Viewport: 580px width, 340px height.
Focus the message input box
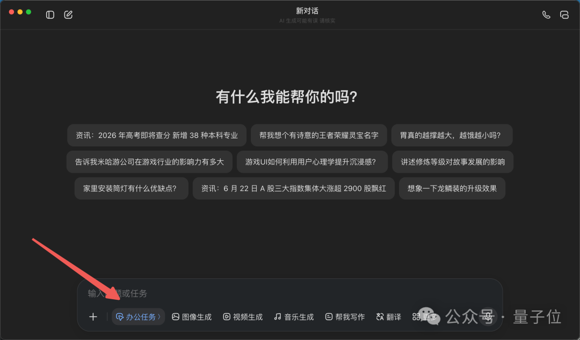pyautogui.click(x=289, y=293)
